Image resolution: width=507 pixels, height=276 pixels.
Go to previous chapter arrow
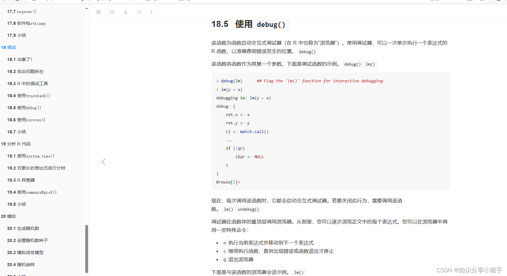[x=104, y=162]
